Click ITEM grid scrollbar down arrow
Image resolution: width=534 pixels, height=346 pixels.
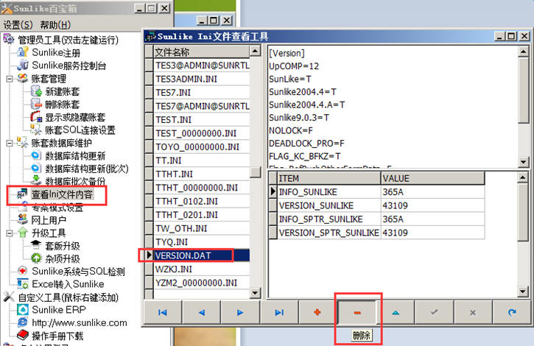pos(523,292)
